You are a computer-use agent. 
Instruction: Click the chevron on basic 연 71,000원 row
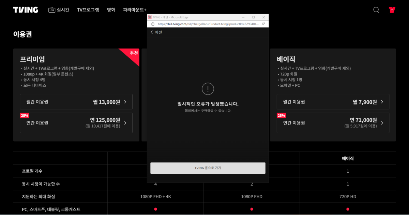click(x=382, y=123)
